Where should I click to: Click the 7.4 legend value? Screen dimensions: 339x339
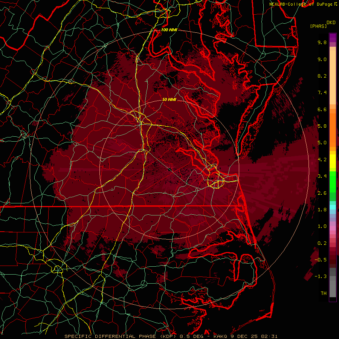click(x=322, y=93)
